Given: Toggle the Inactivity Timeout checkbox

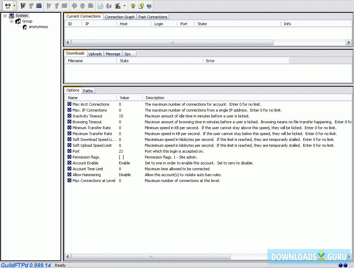Looking at the screenshot, I should pyautogui.click(x=69, y=116).
